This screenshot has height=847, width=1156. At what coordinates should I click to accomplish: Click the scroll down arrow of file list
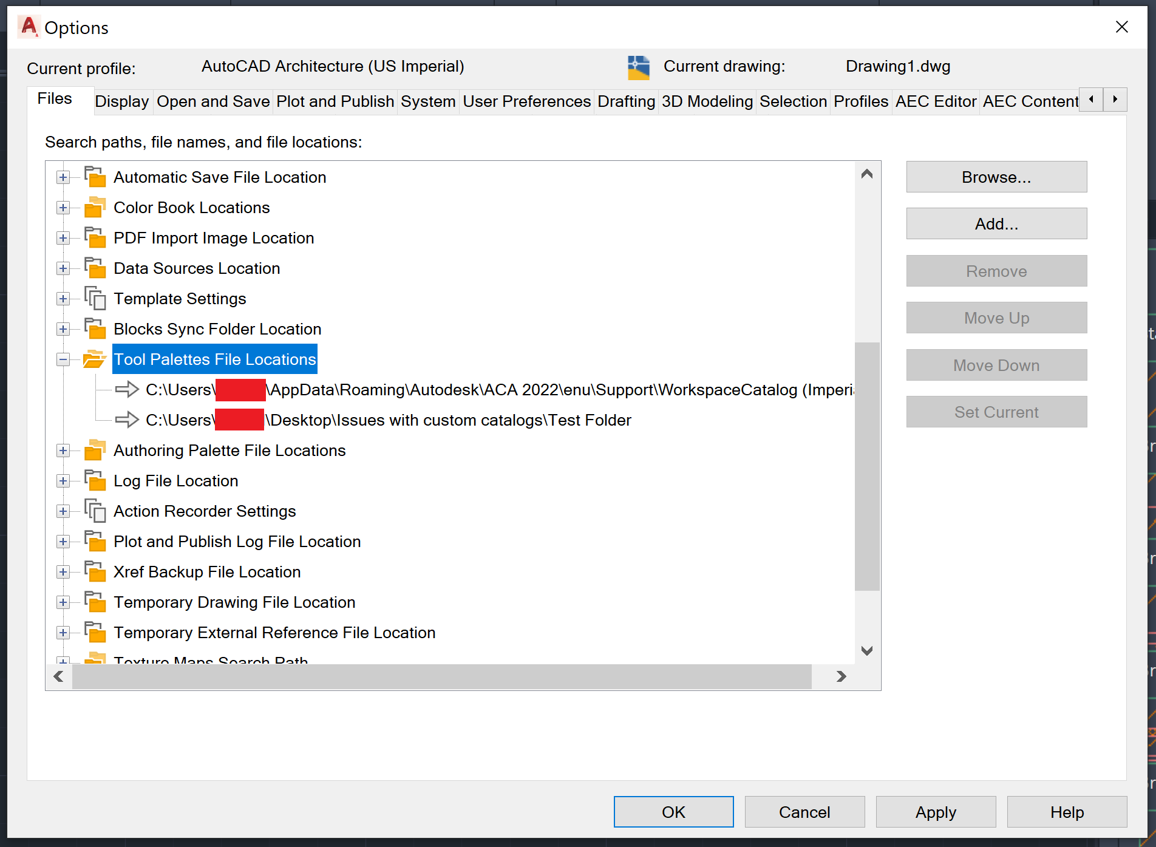click(x=867, y=651)
